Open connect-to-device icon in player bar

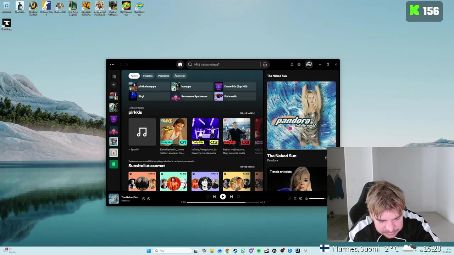click(301, 199)
